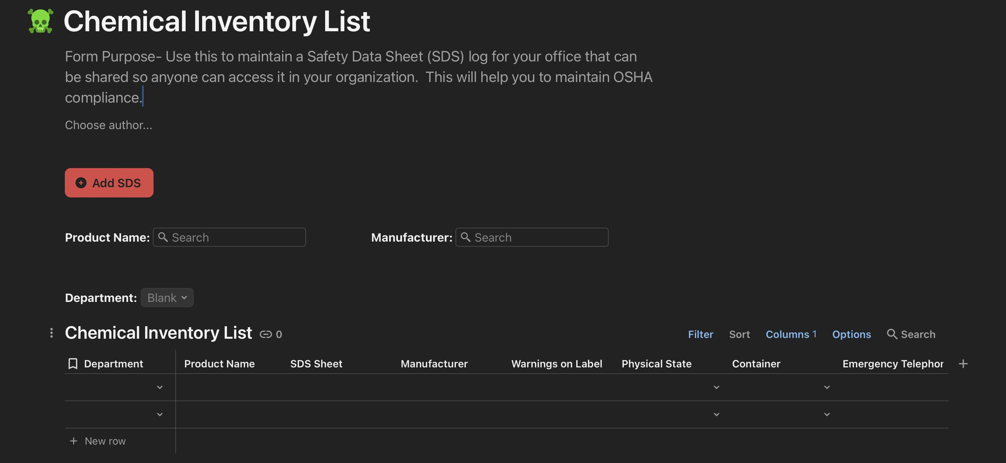Click the Emergency Telephone column header

(x=893, y=364)
